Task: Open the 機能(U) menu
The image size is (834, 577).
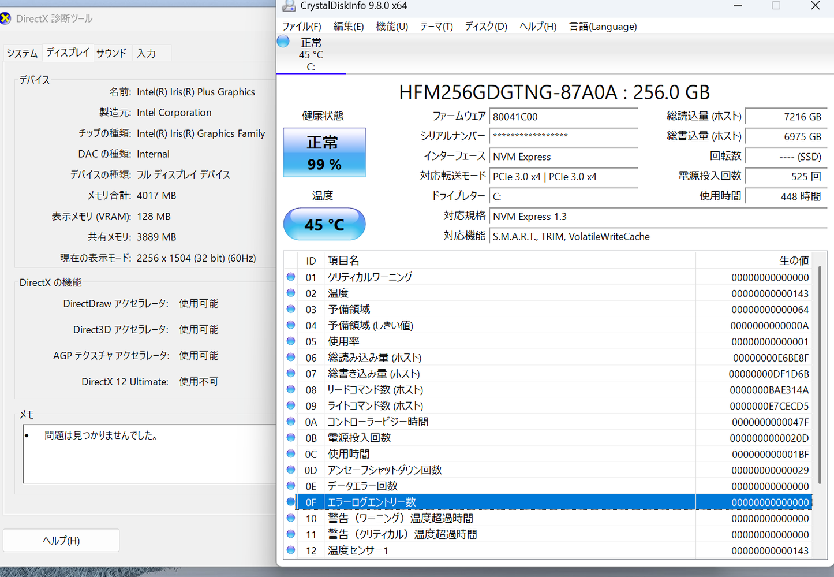Action: tap(392, 27)
